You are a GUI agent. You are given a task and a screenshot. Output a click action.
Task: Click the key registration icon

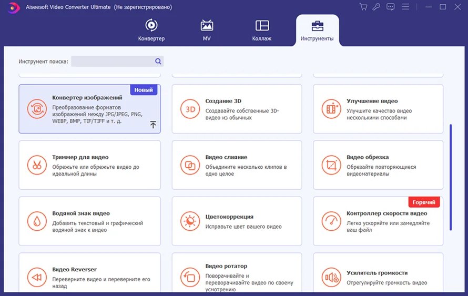[x=377, y=6]
